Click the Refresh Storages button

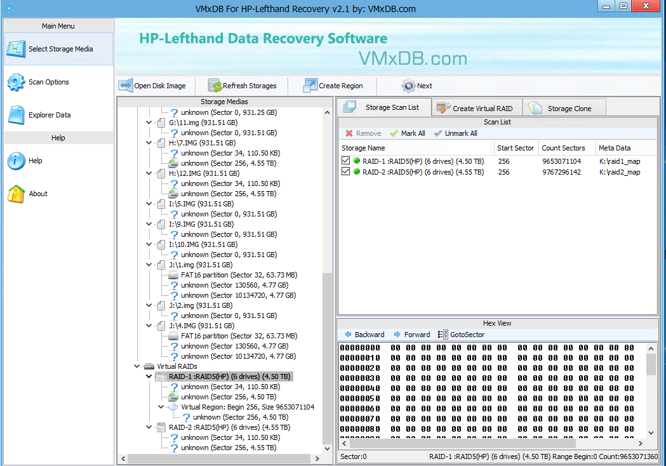[242, 86]
